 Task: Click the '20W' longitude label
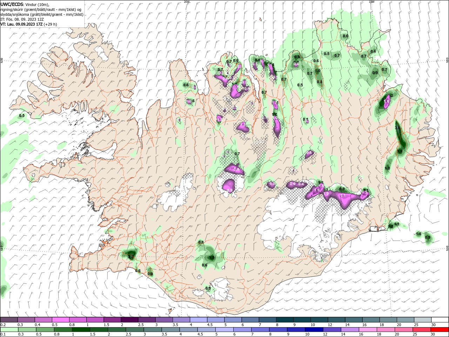pyautogui.click(x=187, y=1)
